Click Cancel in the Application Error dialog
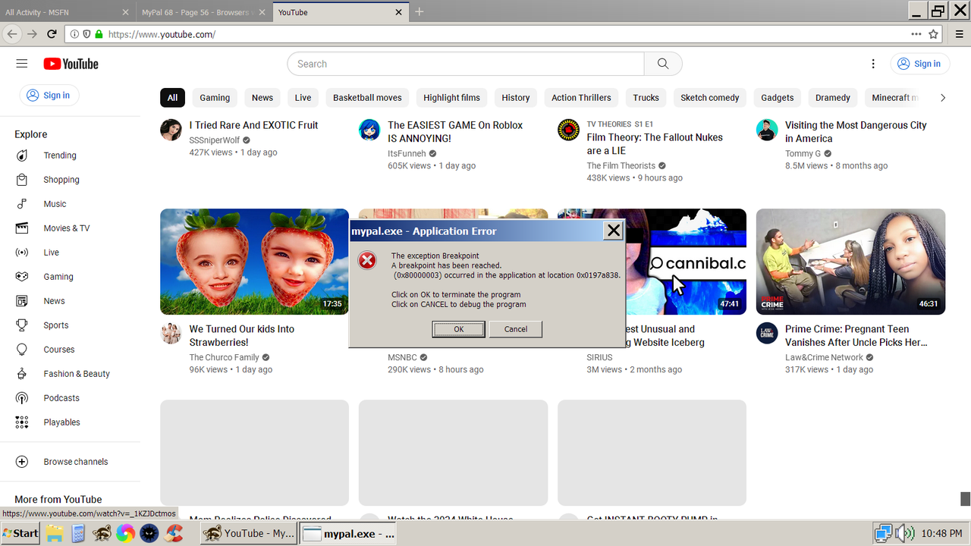The width and height of the screenshot is (971, 546). [x=516, y=329]
